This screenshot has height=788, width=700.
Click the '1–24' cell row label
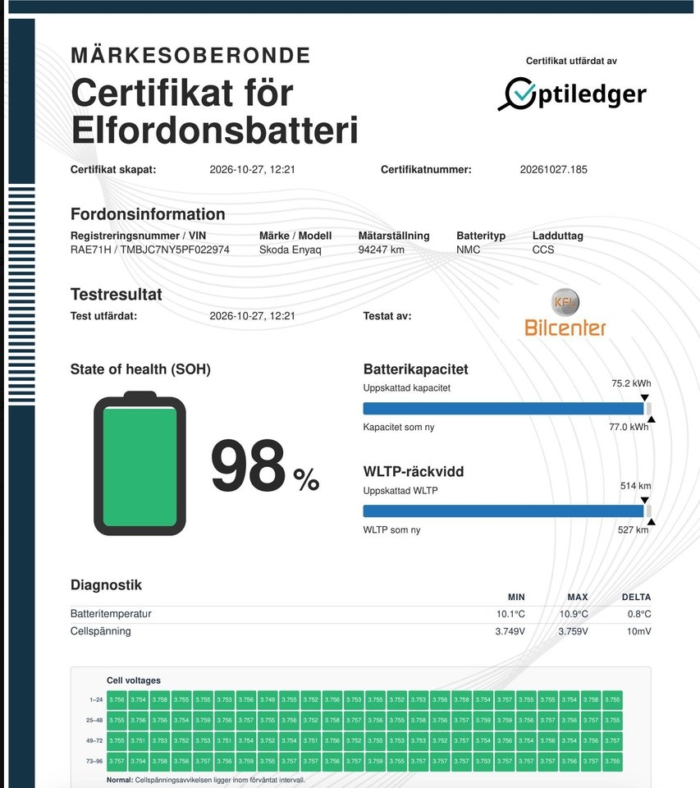96,699
